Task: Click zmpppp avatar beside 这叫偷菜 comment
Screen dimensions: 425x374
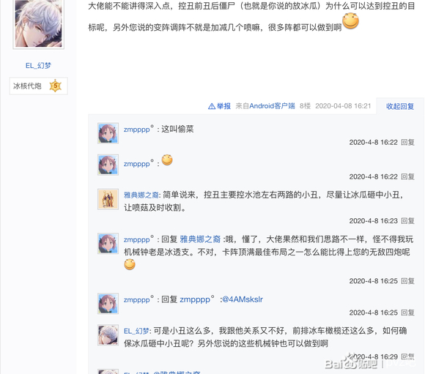Action: (x=108, y=133)
